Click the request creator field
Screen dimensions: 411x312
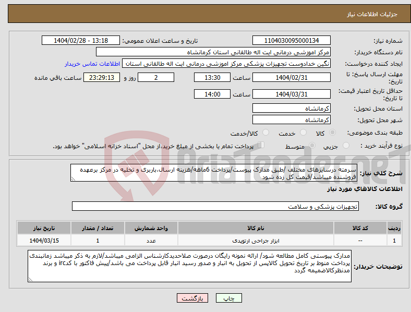coord(226,64)
